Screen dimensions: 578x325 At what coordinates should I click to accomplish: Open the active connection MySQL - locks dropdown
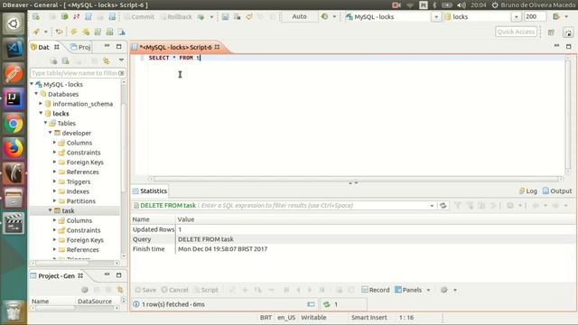436,17
